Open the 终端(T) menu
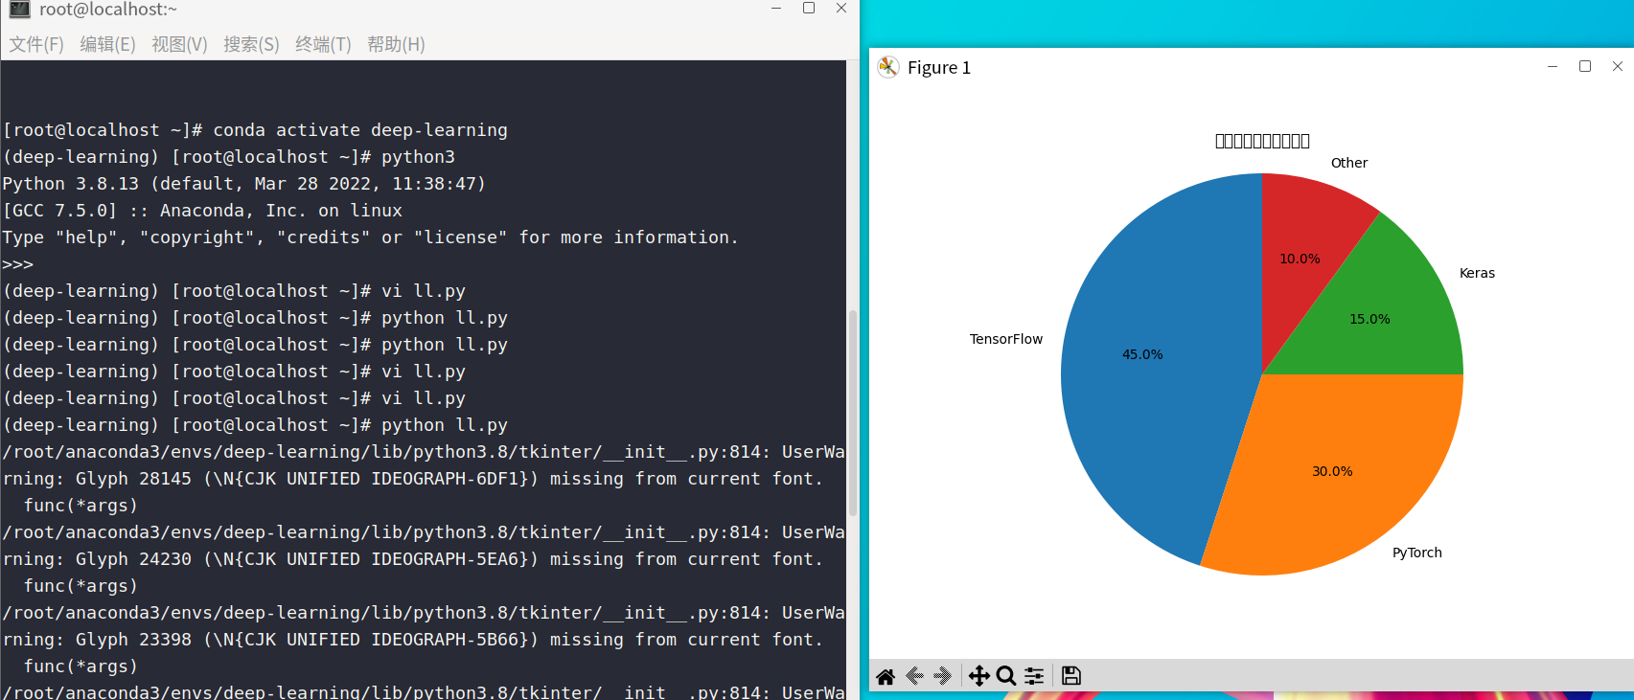The width and height of the screenshot is (1634, 700). tap(323, 44)
